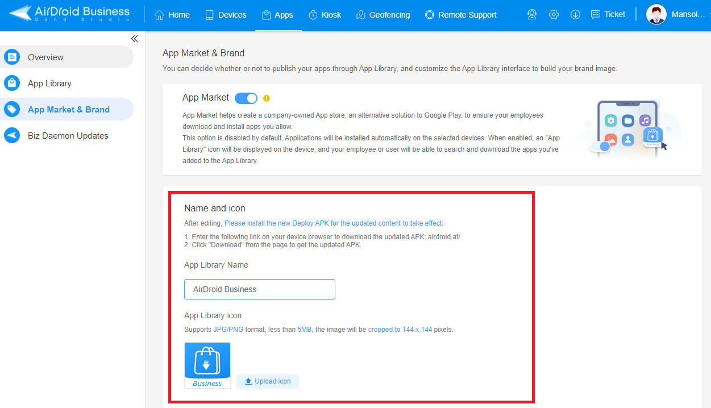The image size is (711, 408).
Task: Click the 'App Library icon' label
Action: 213,315
